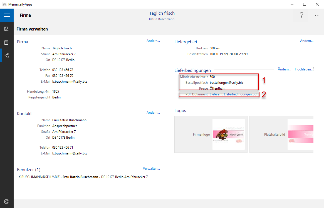
Task: Select the Firmenlogo thumbnail image
Action: [x=228, y=135]
